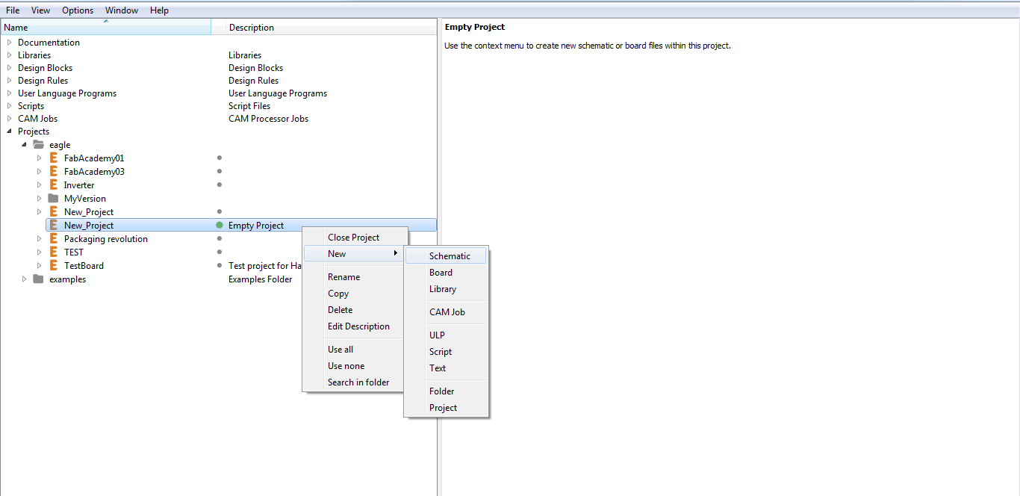Expand the Scripts tree node
The width and height of the screenshot is (1020, 496).
coord(9,106)
